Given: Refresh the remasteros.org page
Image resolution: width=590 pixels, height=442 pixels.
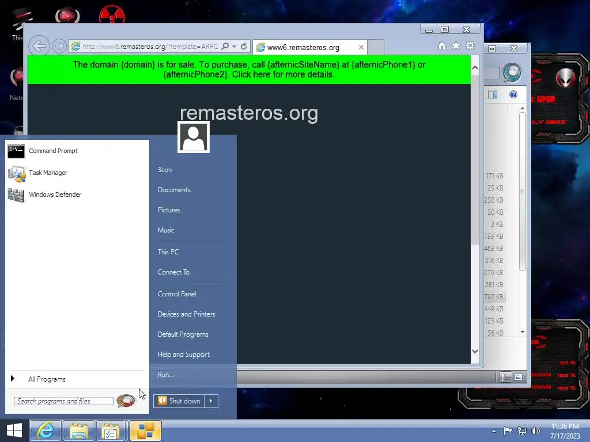Looking at the screenshot, I should 244,46.
